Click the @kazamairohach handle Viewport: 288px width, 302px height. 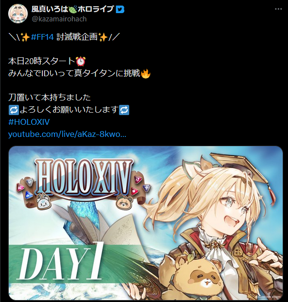coord(59,19)
